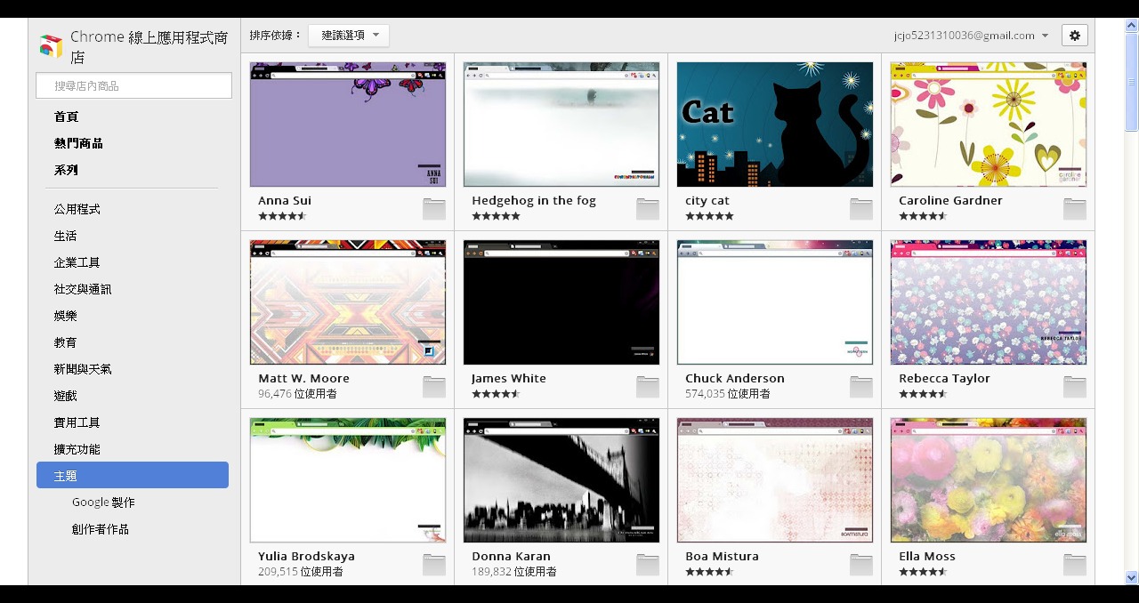Expand the jcjo5231310036@gmail.com account menu
The image size is (1139, 603).
(972, 36)
